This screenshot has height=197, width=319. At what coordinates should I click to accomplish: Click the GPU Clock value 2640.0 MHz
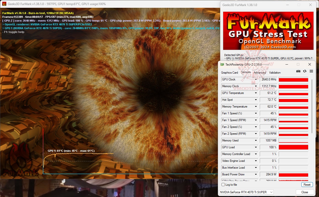(x=268, y=79)
